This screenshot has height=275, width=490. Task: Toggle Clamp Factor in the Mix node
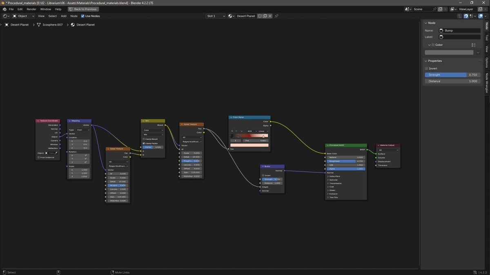144,143
